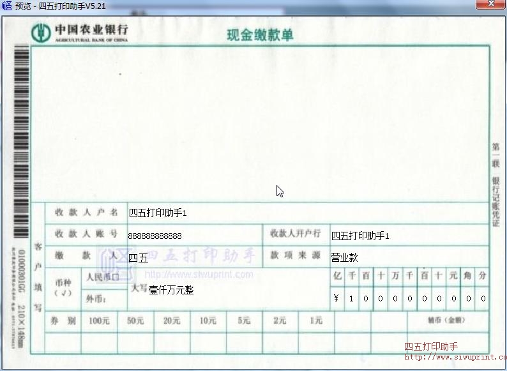Click the 外币 foreign currency label
Image resolution: width=507 pixels, height=371 pixels.
[96, 299]
